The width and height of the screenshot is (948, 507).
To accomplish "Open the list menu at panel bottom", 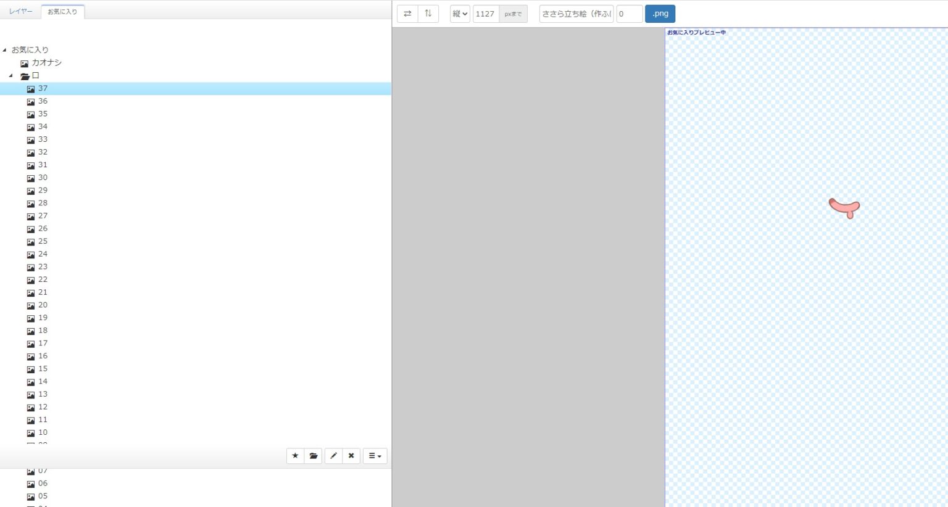I will [x=374, y=455].
